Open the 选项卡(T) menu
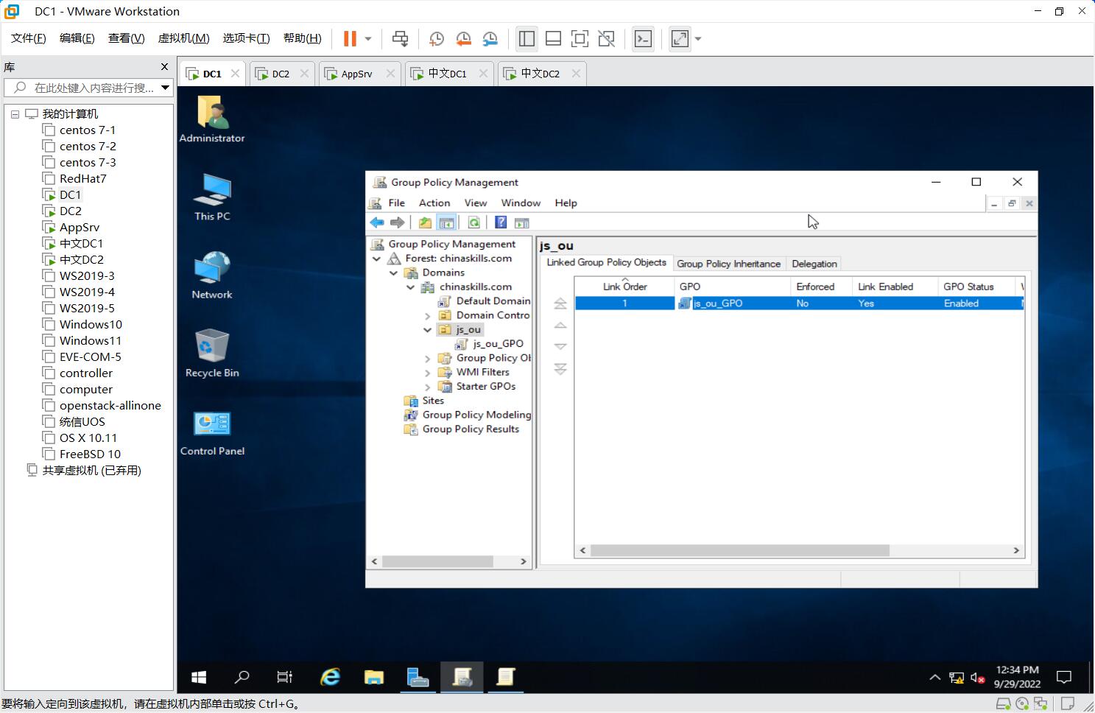The height and width of the screenshot is (713, 1095). point(246,38)
